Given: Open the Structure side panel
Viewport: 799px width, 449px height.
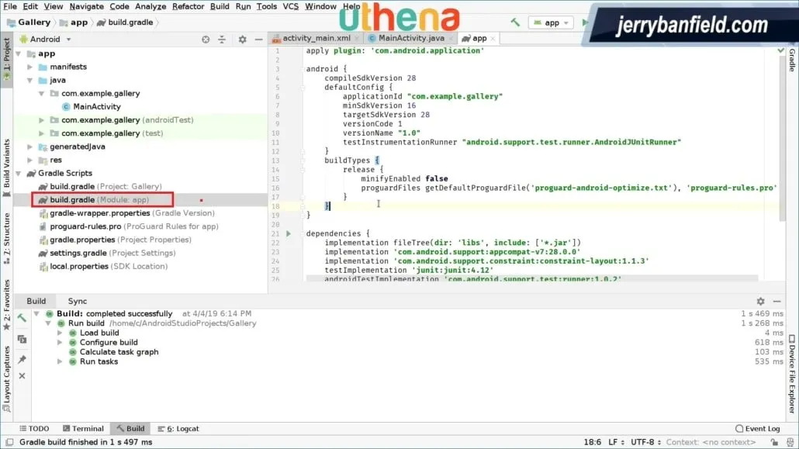Looking at the screenshot, I should point(7,238).
